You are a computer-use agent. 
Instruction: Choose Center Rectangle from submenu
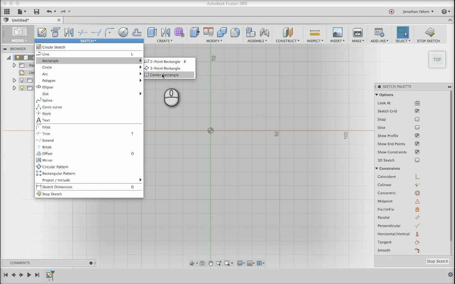click(x=164, y=75)
